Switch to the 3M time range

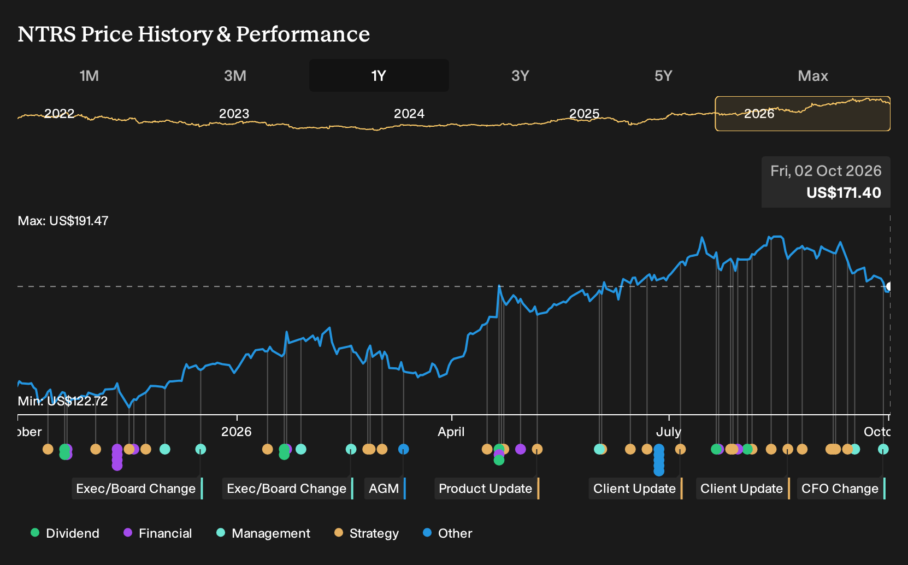pyautogui.click(x=235, y=75)
